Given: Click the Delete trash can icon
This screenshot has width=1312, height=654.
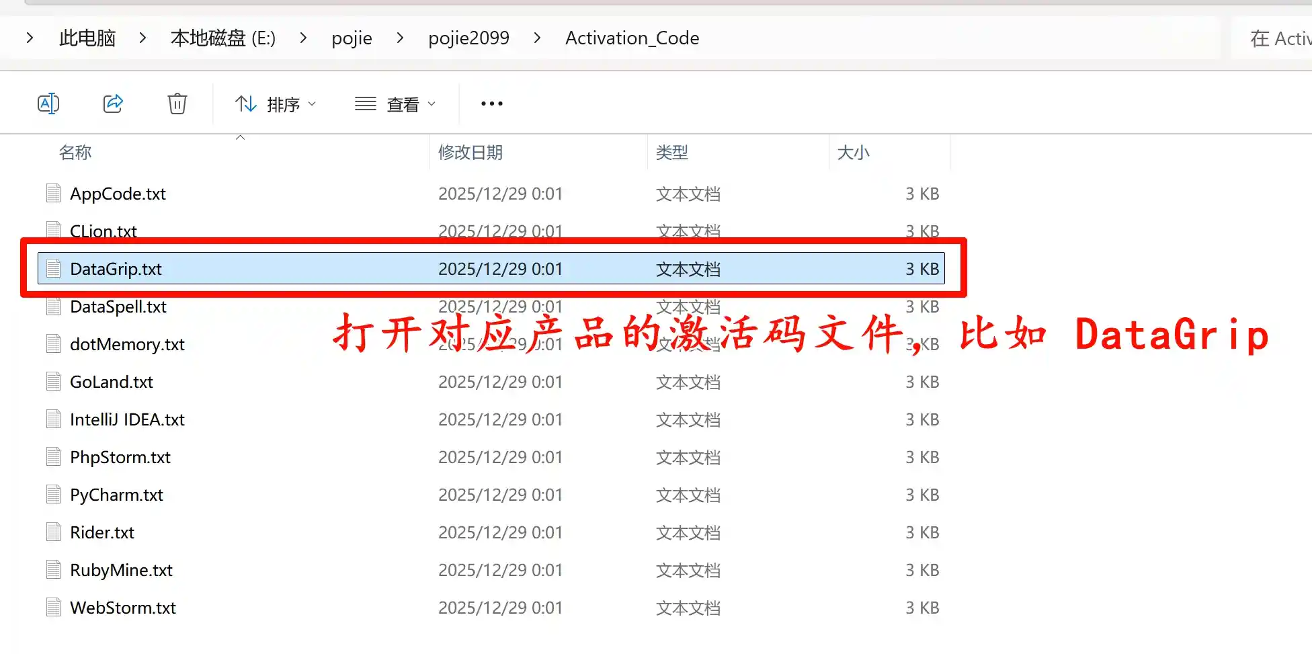Looking at the screenshot, I should [x=177, y=104].
